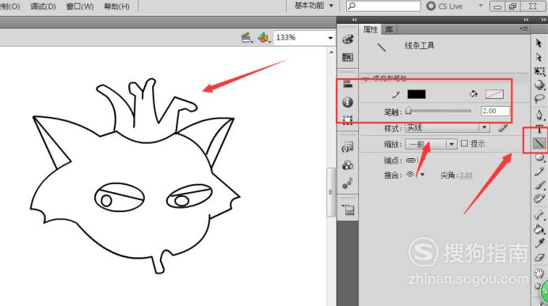Select the 3D Rotation tool
Image resolution: width=548 pixels, height=306 pixels.
click(539, 85)
